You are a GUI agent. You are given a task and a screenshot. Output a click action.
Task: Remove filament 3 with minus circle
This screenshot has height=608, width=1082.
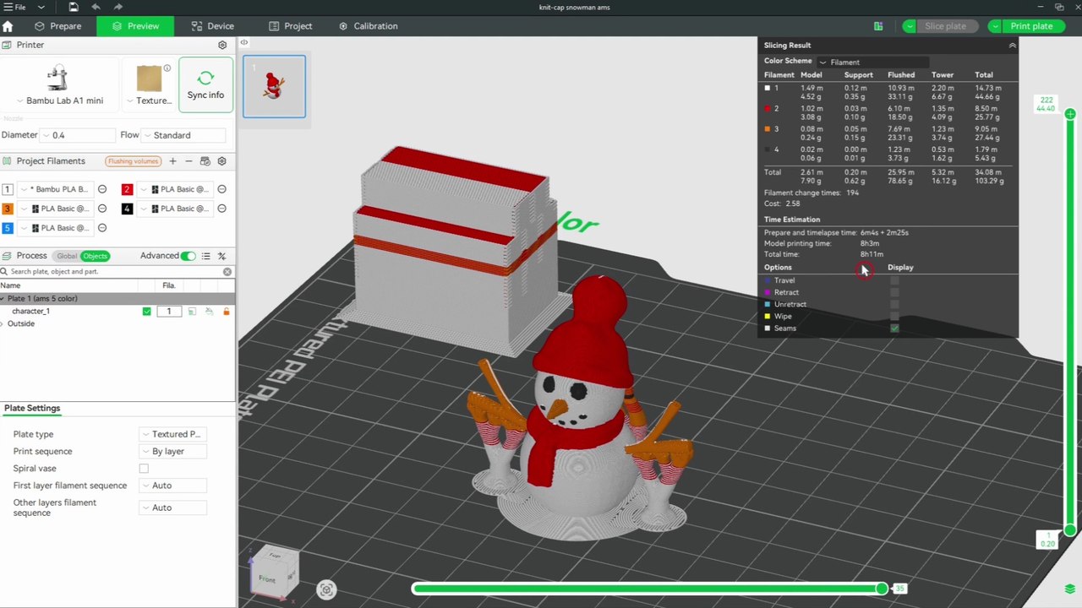pos(102,209)
